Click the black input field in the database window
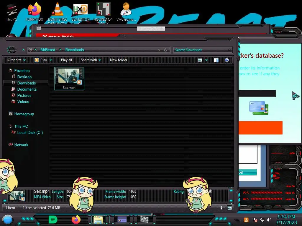 [x=257, y=93]
